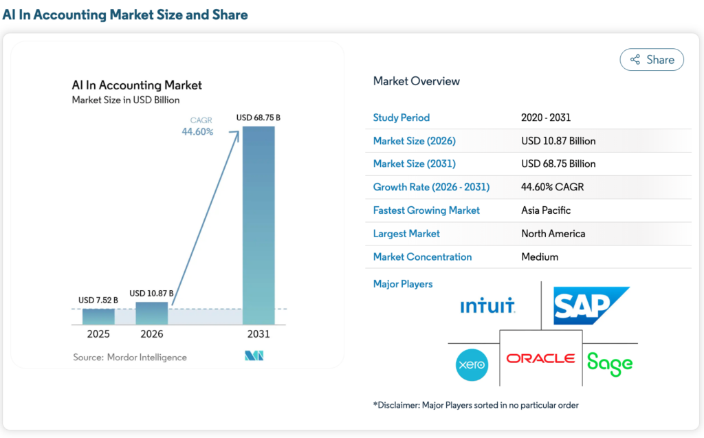Click 'AI In Accounting Market Size and Share' heading
Viewport: 704px width, 438px height.
[125, 14]
